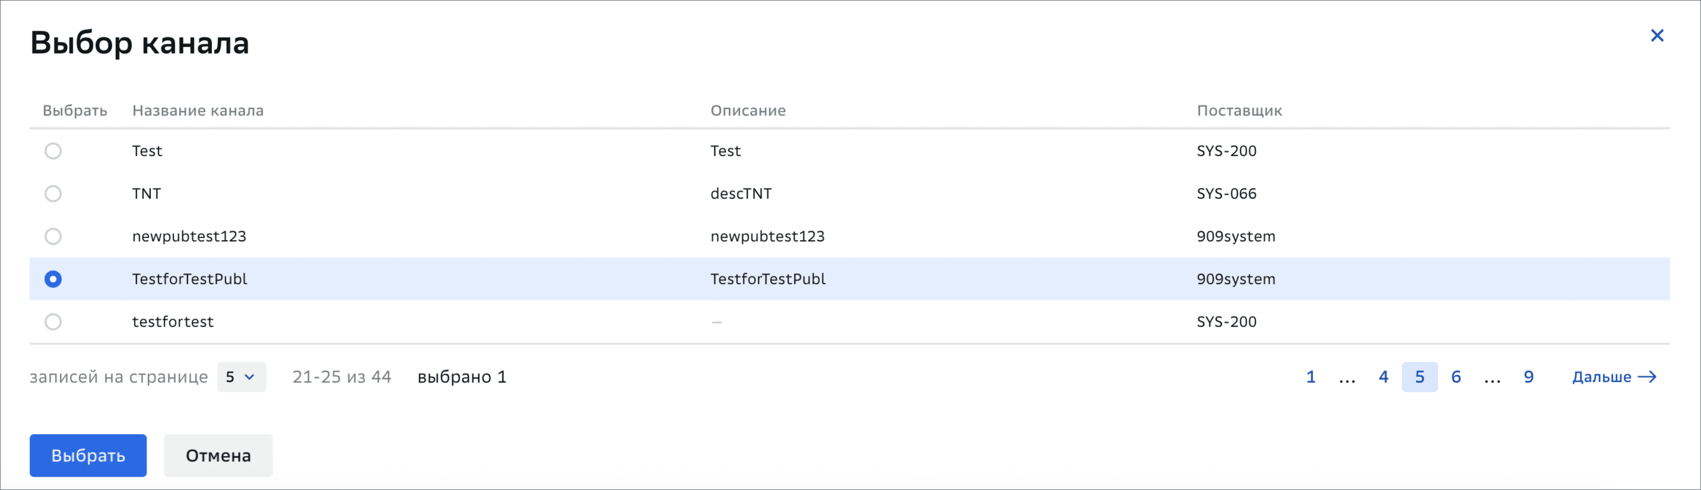Click the Test description cell

point(726,151)
